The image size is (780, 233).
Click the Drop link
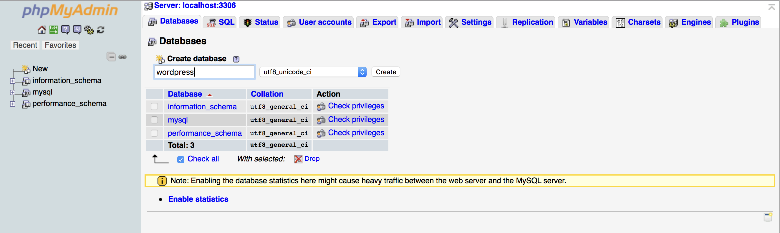coord(312,159)
